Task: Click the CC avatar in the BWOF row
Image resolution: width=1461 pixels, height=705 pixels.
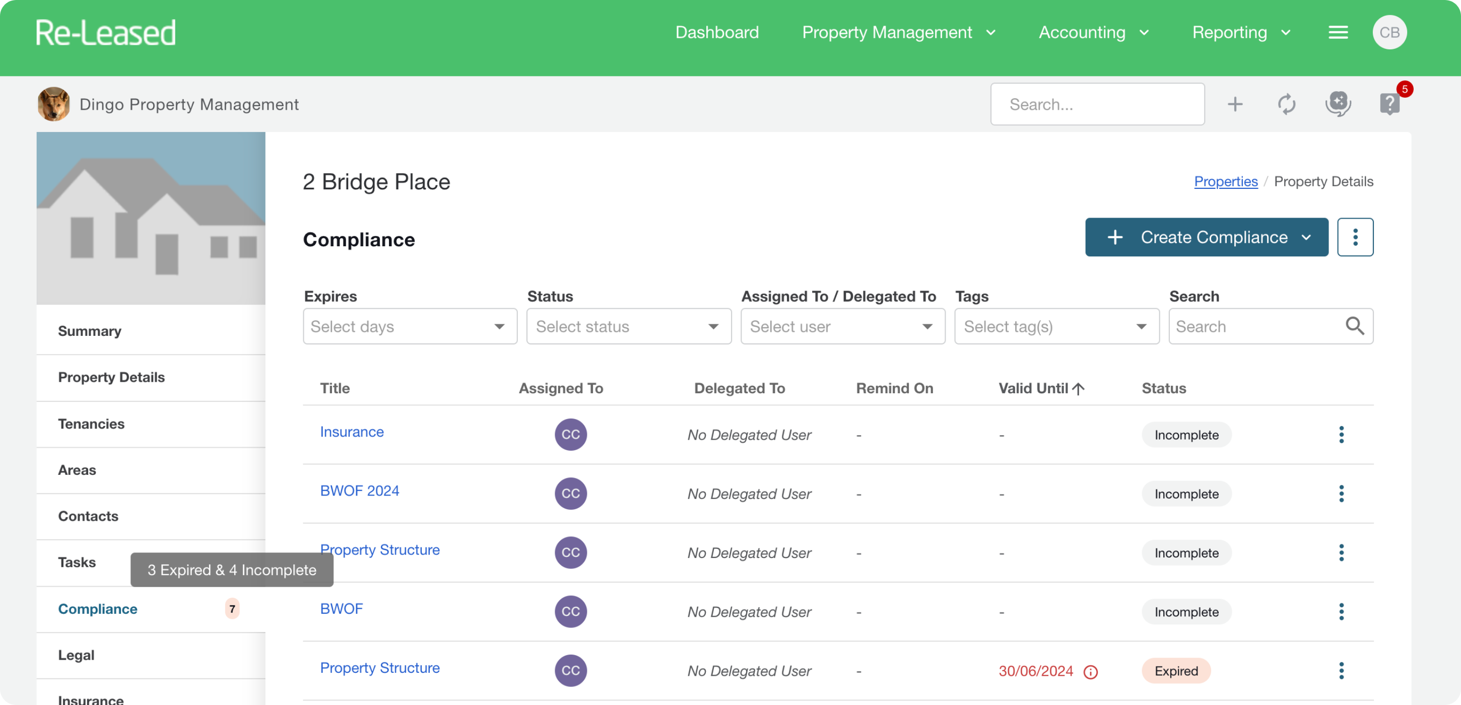Action: point(571,611)
